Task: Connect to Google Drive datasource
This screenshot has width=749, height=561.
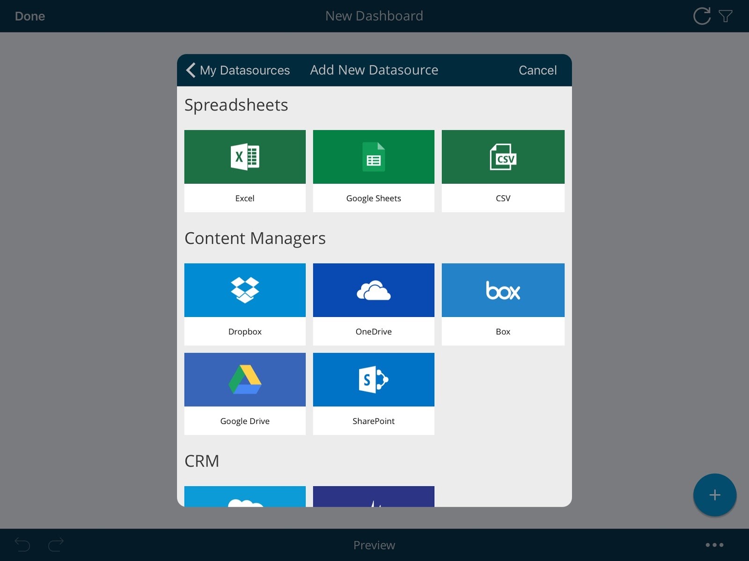Action: [245, 380]
